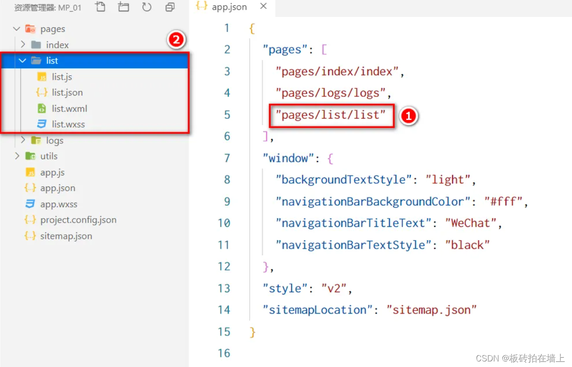This screenshot has width=572, height=367.
Task: Click the "navigationBarBackgroundColor" key
Action: [x=375, y=201]
